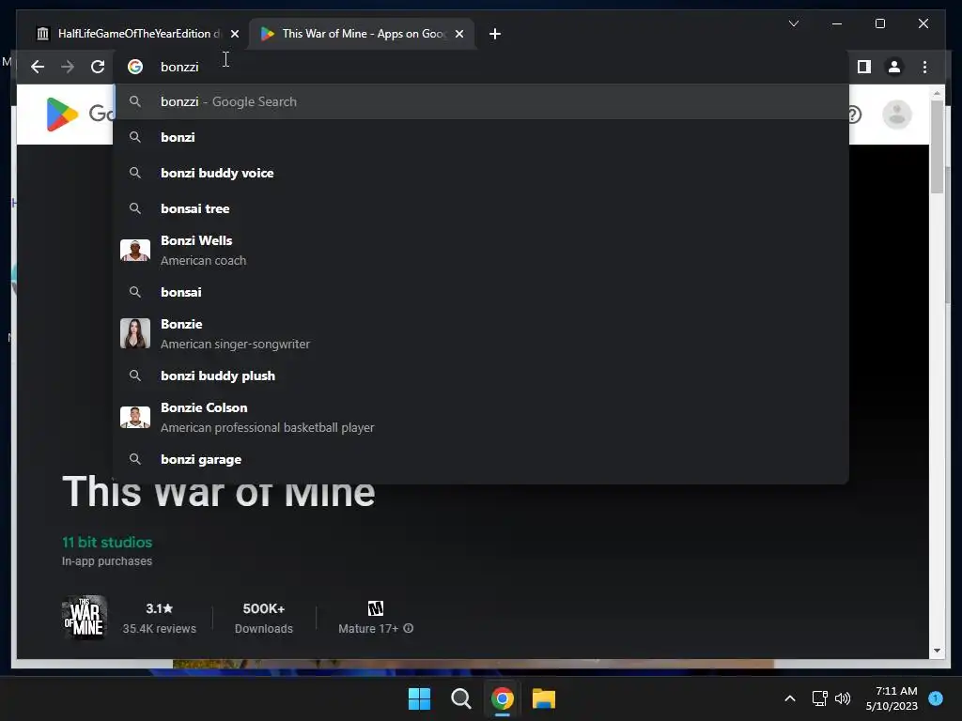
Task: Open the Chrome profile menu
Action: tap(894, 67)
